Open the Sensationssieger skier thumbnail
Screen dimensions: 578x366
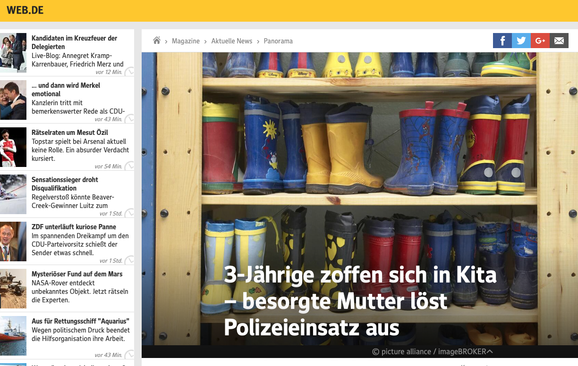13,194
